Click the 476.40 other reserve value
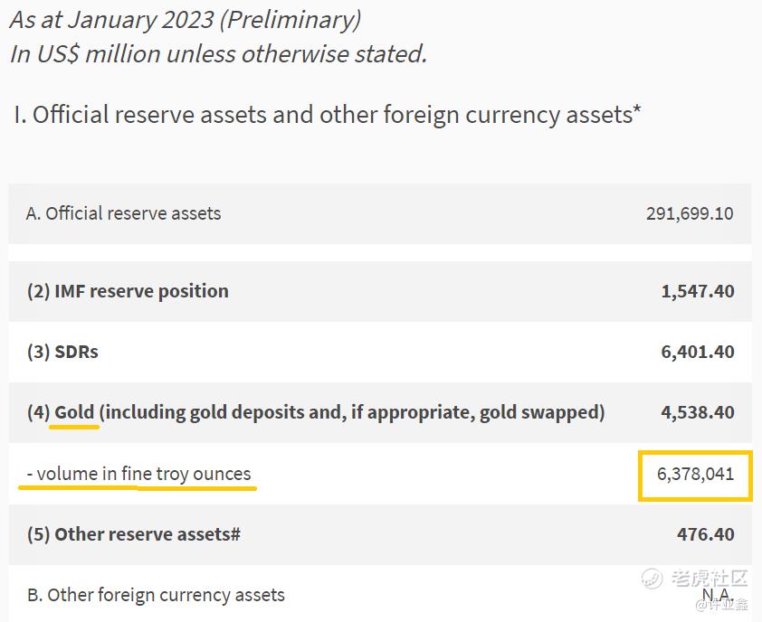Image resolution: width=762 pixels, height=622 pixels. [705, 534]
